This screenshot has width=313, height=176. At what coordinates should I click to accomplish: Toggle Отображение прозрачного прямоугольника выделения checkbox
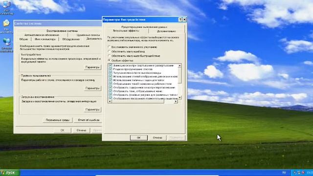(x=111, y=98)
